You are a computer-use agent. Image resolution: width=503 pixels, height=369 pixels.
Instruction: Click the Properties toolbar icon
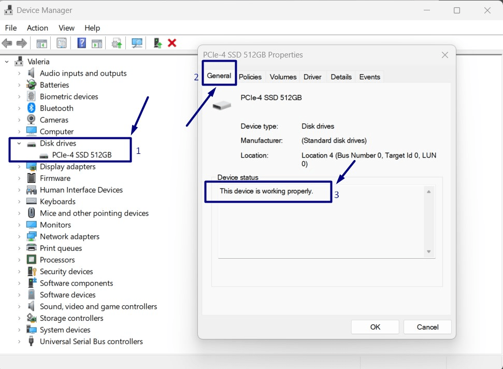61,43
